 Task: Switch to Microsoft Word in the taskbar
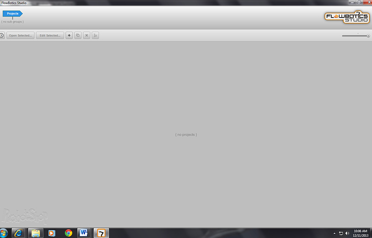pos(84,233)
